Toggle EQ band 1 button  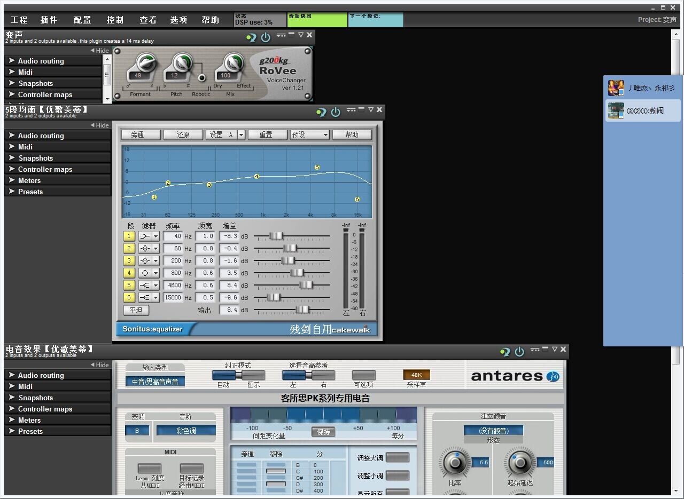coord(129,236)
